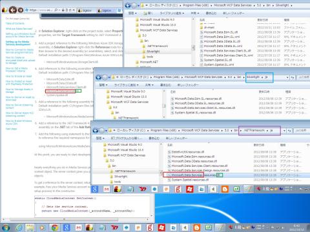Click 共有 in the Silverlight ja window toolbar
This screenshot has width=310, height=232.
(x=149, y=85)
